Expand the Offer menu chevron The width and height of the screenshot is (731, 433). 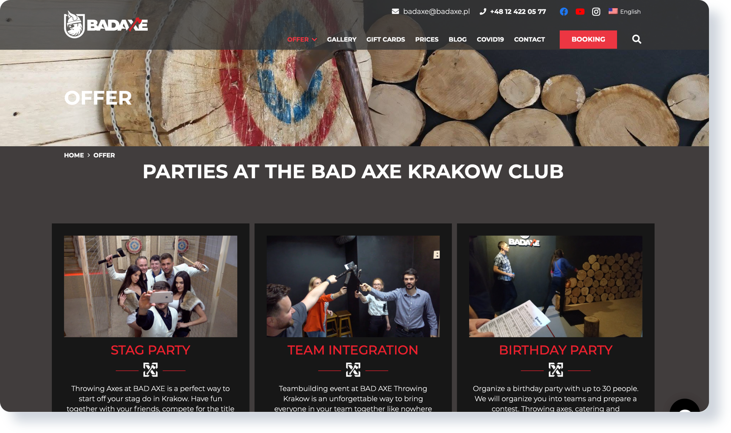point(314,39)
